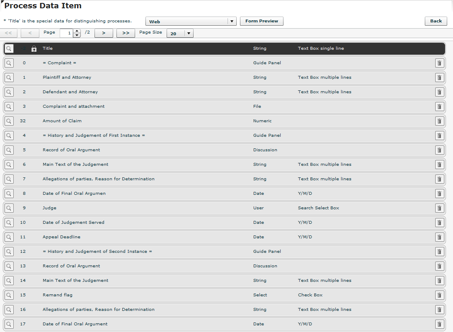This screenshot has height=332, width=453.
Task: Click trash icon for Appeal Deadline
Action: click(x=439, y=237)
